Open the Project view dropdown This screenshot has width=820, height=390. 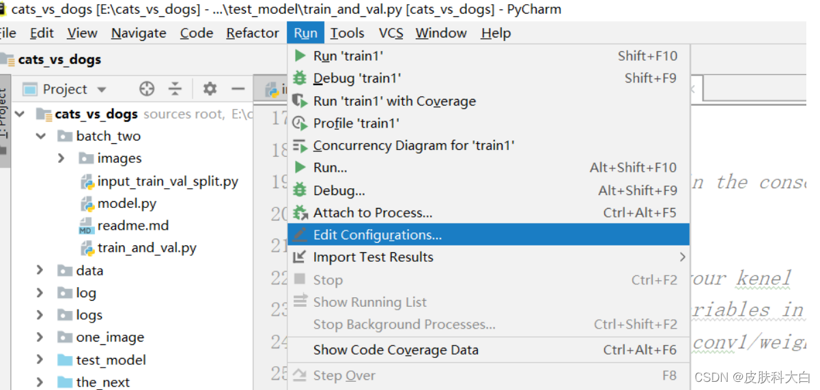point(102,89)
